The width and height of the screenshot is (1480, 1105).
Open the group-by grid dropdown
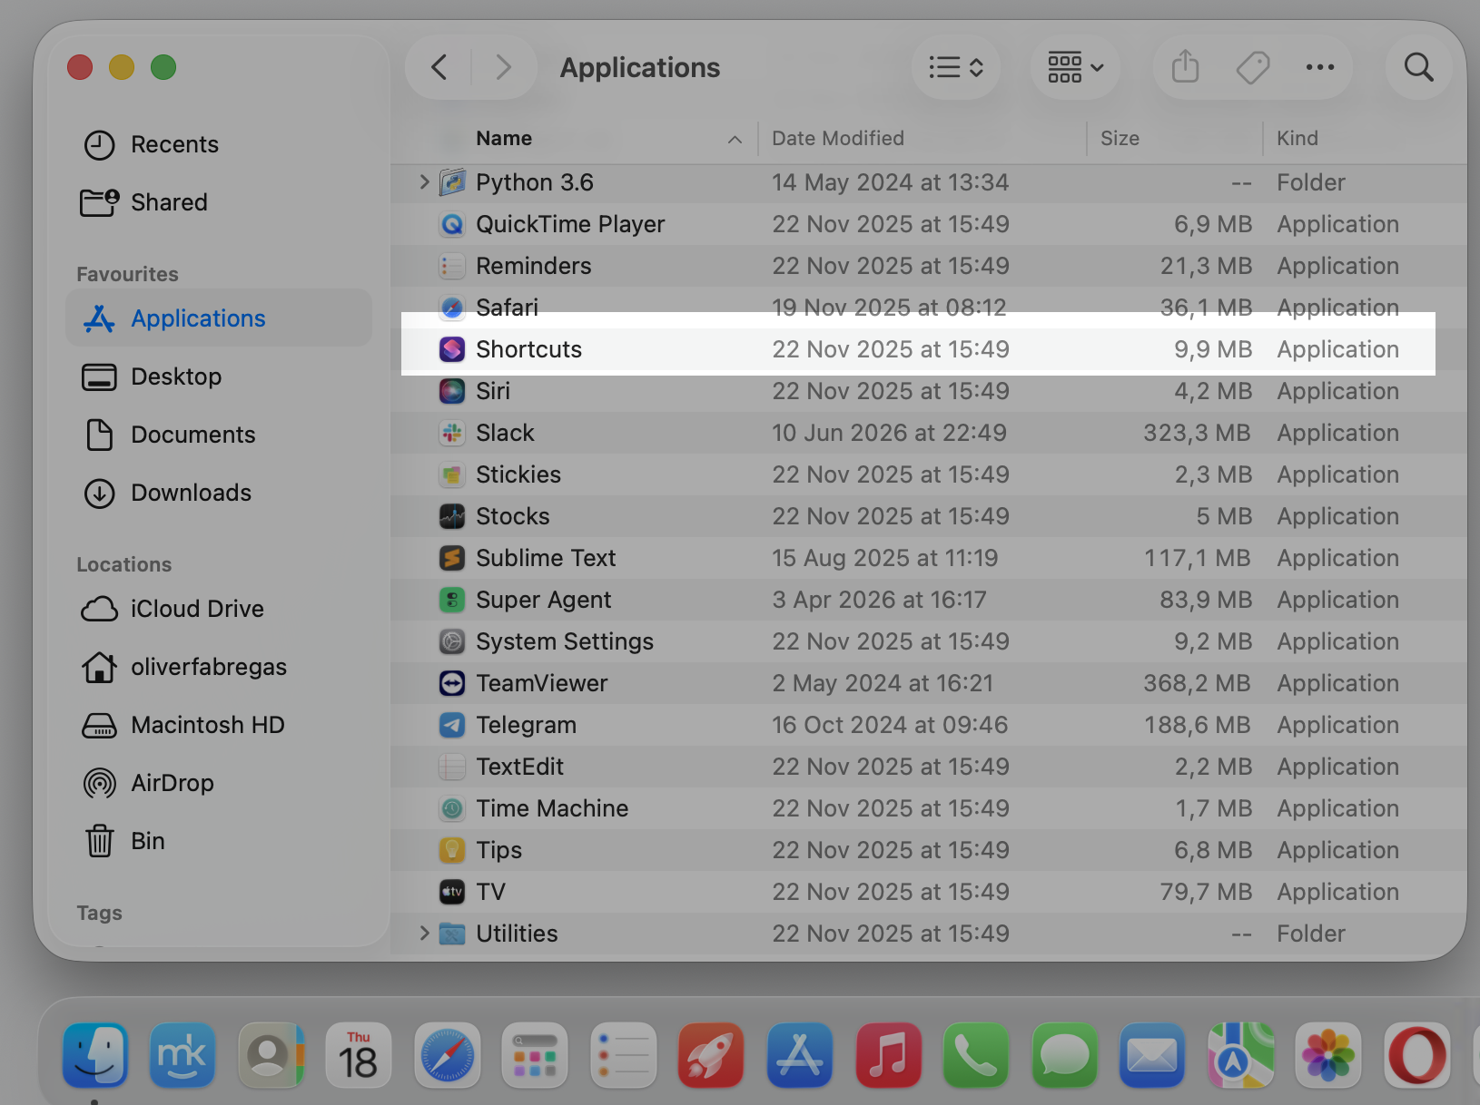(1075, 67)
